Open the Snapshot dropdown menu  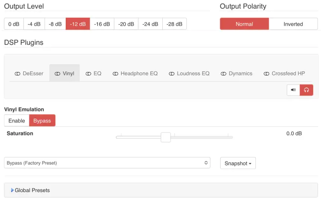(x=238, y=164)
